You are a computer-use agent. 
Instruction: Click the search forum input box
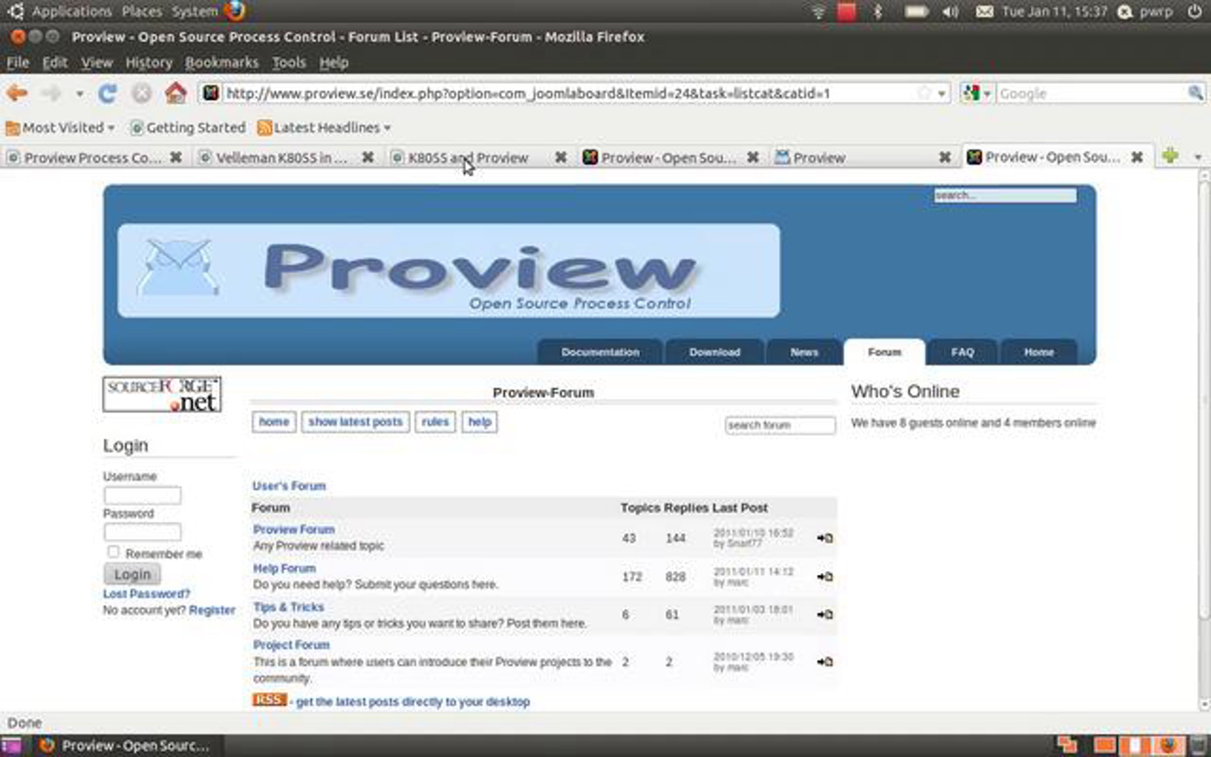click(x=780, y=425)
